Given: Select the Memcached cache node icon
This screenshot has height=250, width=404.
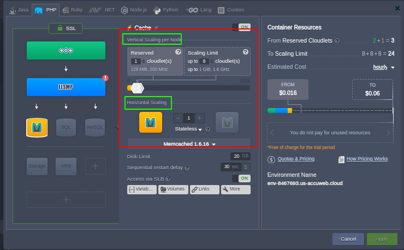Looking at the screenshot, I should 37,127.
